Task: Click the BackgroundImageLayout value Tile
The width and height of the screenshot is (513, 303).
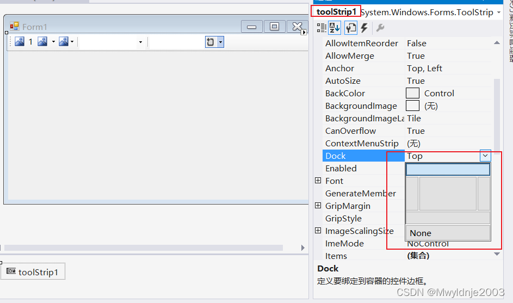Action: 414,119
